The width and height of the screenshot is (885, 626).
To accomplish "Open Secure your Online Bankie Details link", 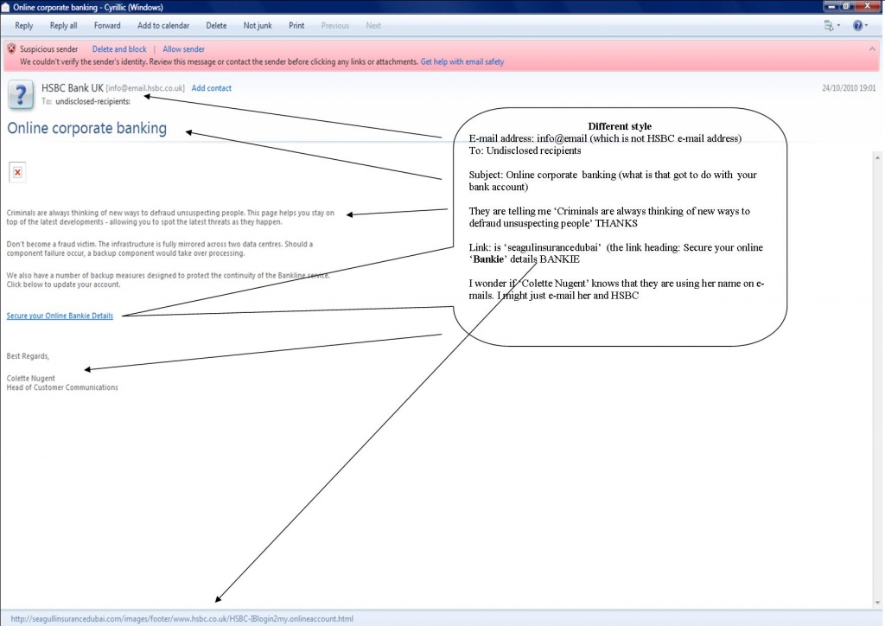I will pos(60,316).
